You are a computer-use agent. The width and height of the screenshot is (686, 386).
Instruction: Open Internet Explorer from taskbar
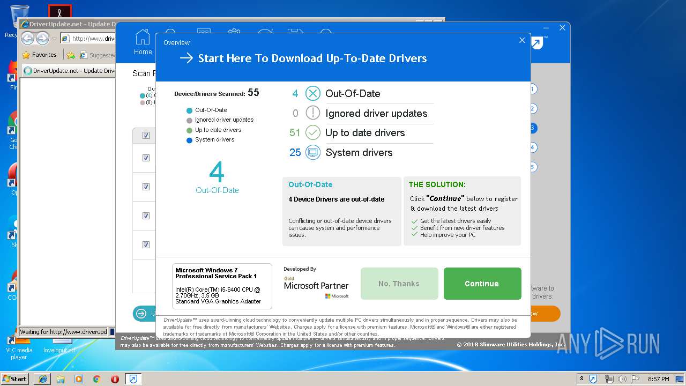click(43, 379)
